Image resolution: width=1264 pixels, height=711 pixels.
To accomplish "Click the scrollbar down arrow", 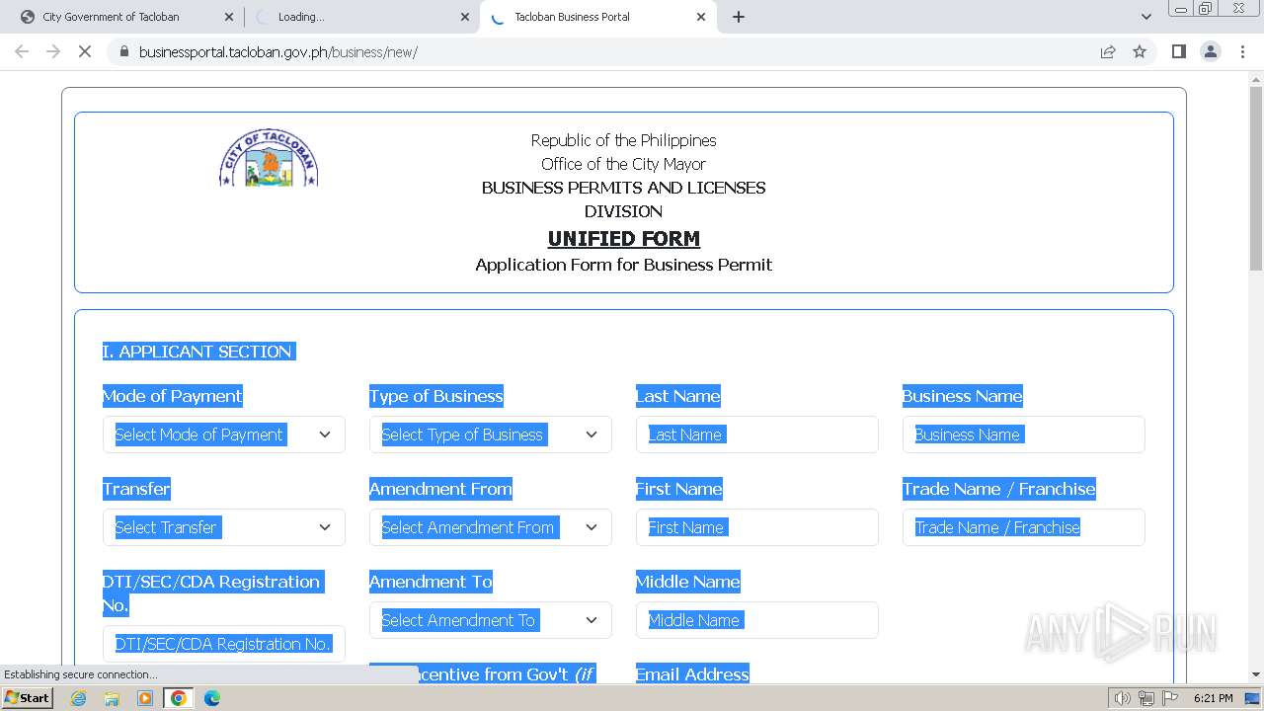I will pos(1256,674).
